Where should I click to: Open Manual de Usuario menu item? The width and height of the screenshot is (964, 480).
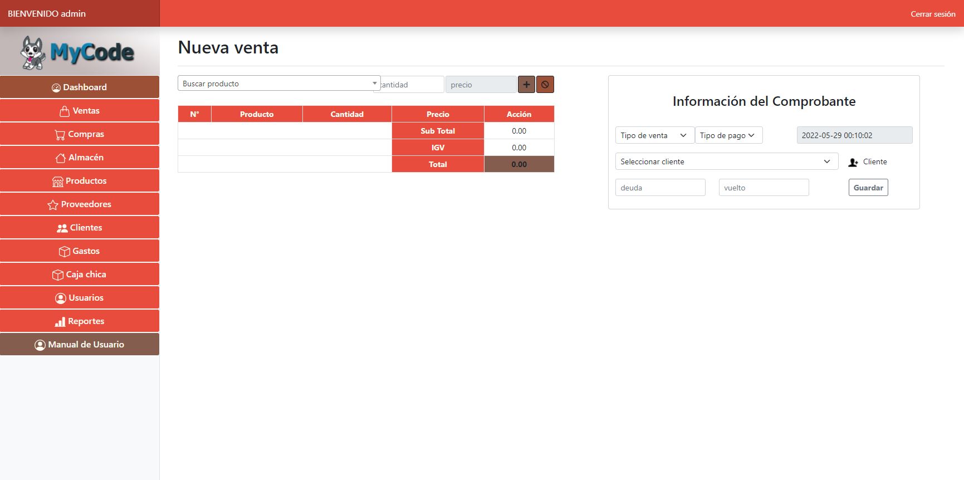pos(80,345)
